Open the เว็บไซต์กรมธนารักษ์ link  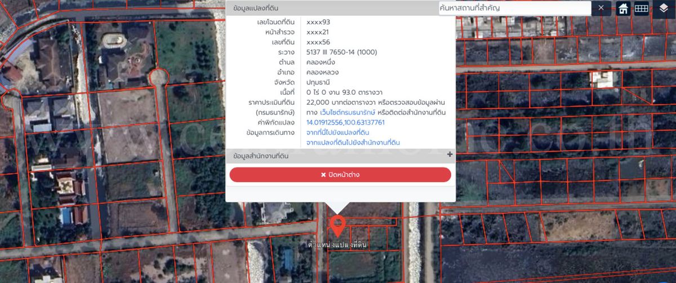[347, 112]
